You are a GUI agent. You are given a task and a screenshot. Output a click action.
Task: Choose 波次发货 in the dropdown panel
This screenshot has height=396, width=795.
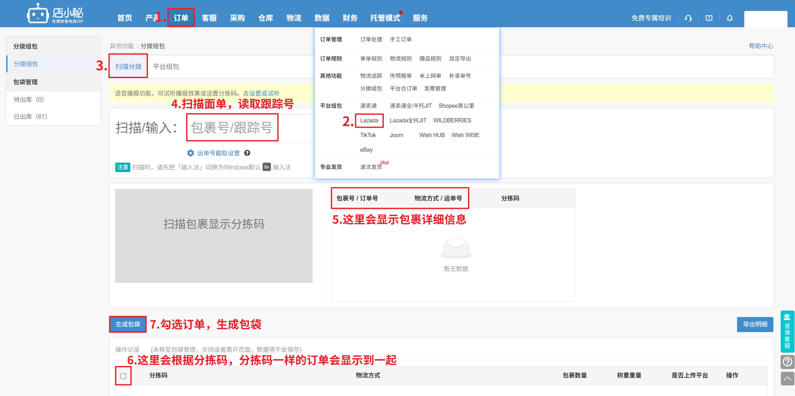(371, 167)
